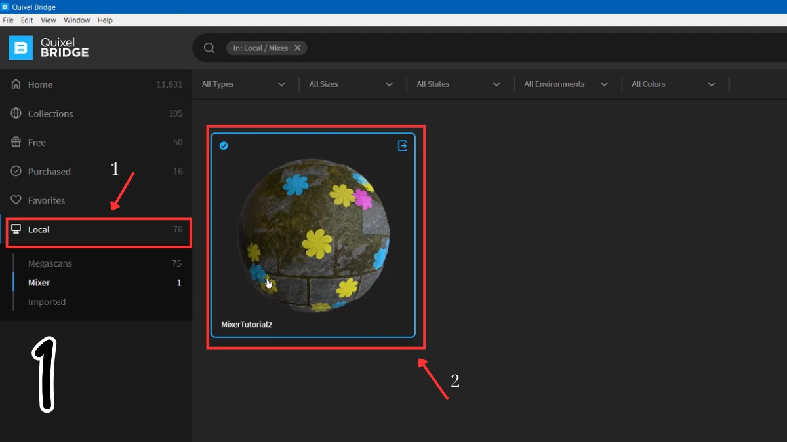Click export icon on MixerTutorial2 card
The image size is (787, 442).
pos(403,146)
